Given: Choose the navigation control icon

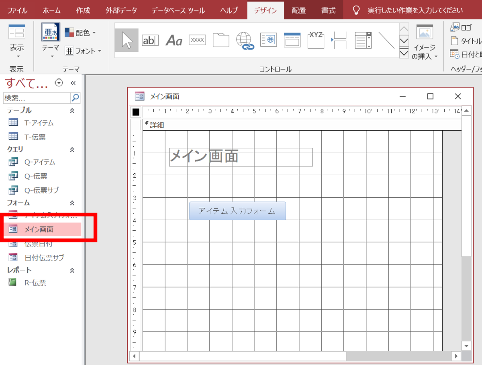Looking at the screenshot, I should 292,40.
